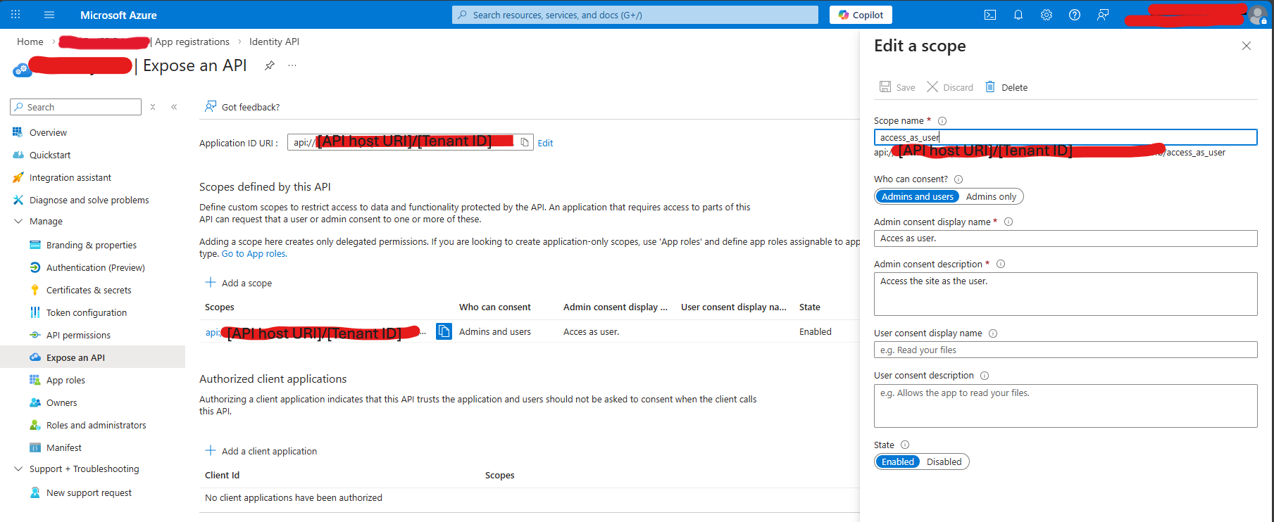Select Admins only consent option

[991, 196]
